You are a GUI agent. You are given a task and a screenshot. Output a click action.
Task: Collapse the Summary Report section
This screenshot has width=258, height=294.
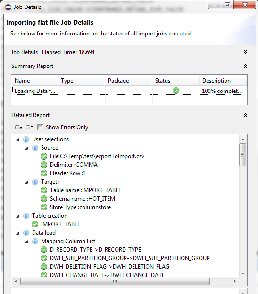[x=245, y=66]
